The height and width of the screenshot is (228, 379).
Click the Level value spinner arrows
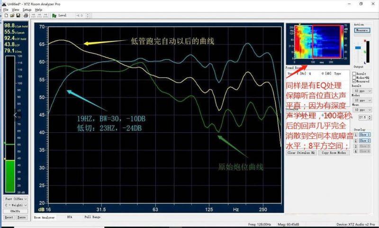point(87,16)
